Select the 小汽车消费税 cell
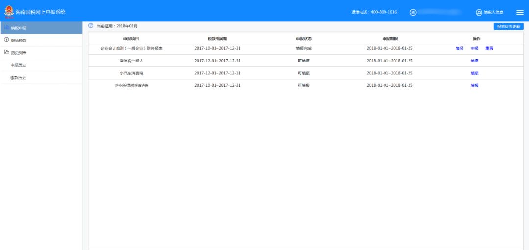Image resolution: width=529 pixels, height=250 pixels. click(132, 73)
